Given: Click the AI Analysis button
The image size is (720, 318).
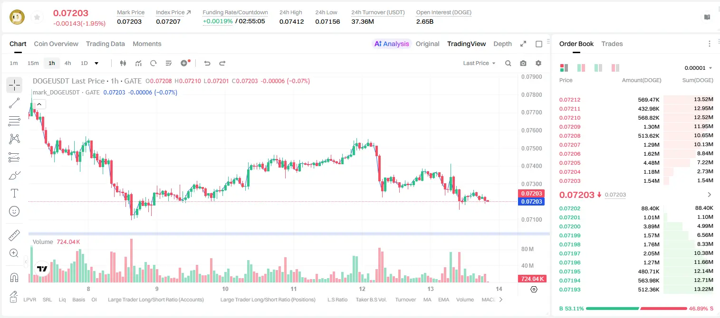Looking at the screenshot, I should point(392,44).
